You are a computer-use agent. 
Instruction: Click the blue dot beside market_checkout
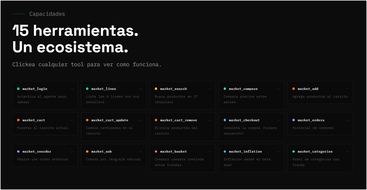point(225,120)
